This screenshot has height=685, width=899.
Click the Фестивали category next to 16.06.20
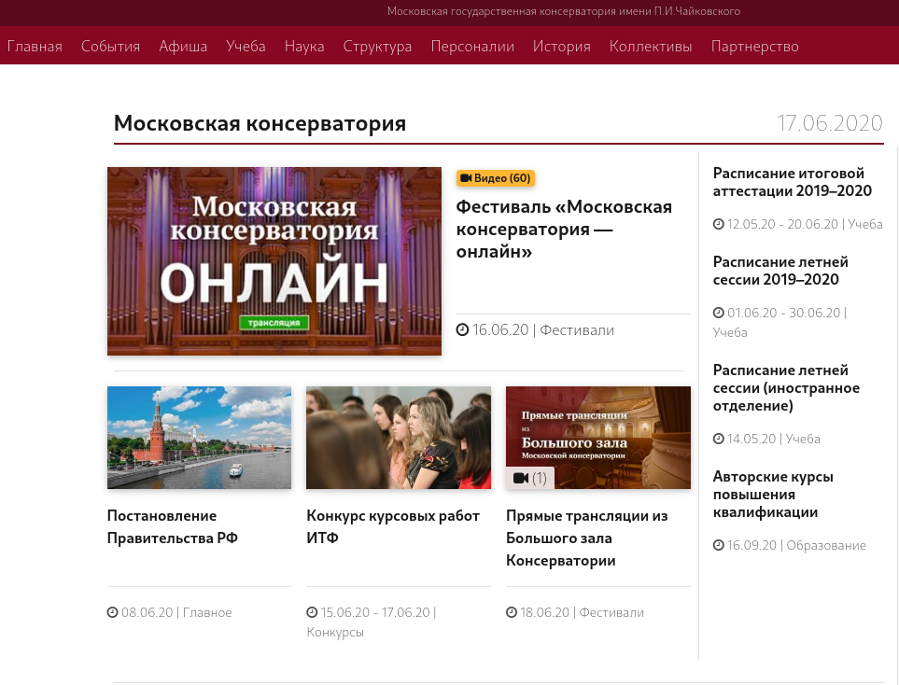click(577, 330)
